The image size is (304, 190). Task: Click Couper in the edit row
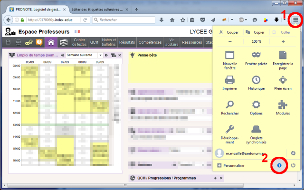coord(229,32)
